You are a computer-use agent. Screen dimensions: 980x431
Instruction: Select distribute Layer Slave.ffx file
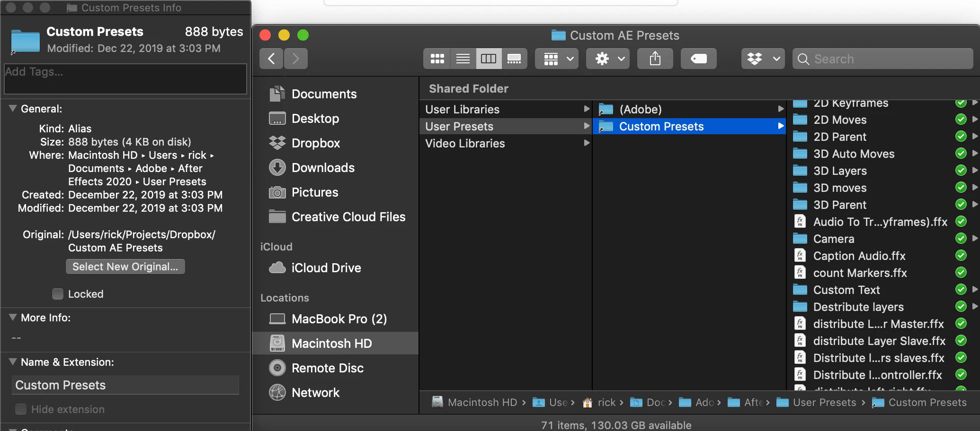coord(883,341)
